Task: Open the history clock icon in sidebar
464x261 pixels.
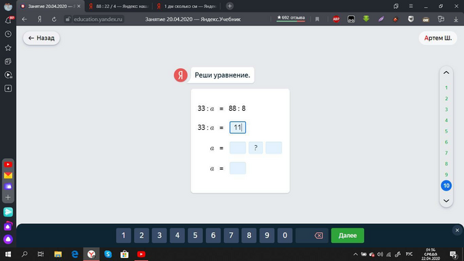Action: (x=8, y=34)
